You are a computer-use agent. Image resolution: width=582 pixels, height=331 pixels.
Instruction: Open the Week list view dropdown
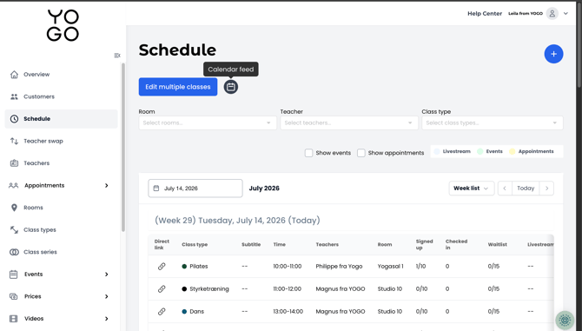[x=471, y=189]
